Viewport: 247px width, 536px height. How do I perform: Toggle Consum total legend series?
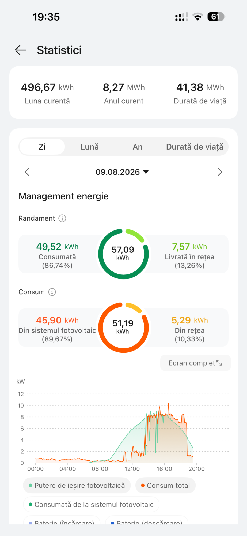165,486
